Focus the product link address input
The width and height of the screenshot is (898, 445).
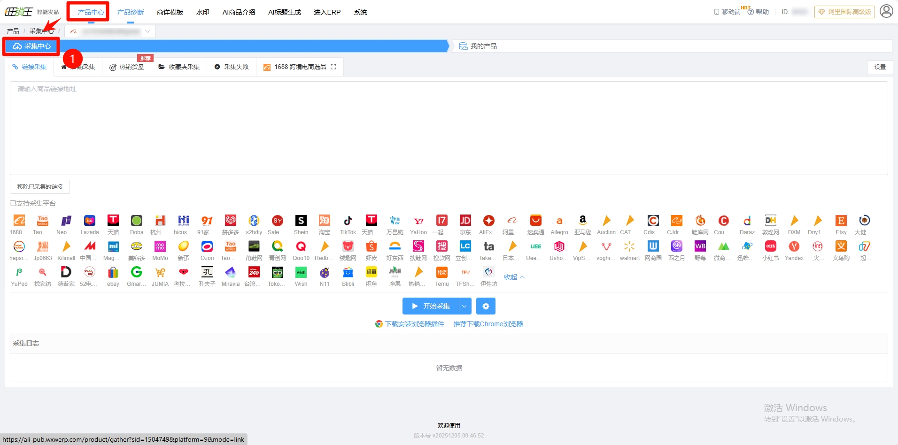449,128
